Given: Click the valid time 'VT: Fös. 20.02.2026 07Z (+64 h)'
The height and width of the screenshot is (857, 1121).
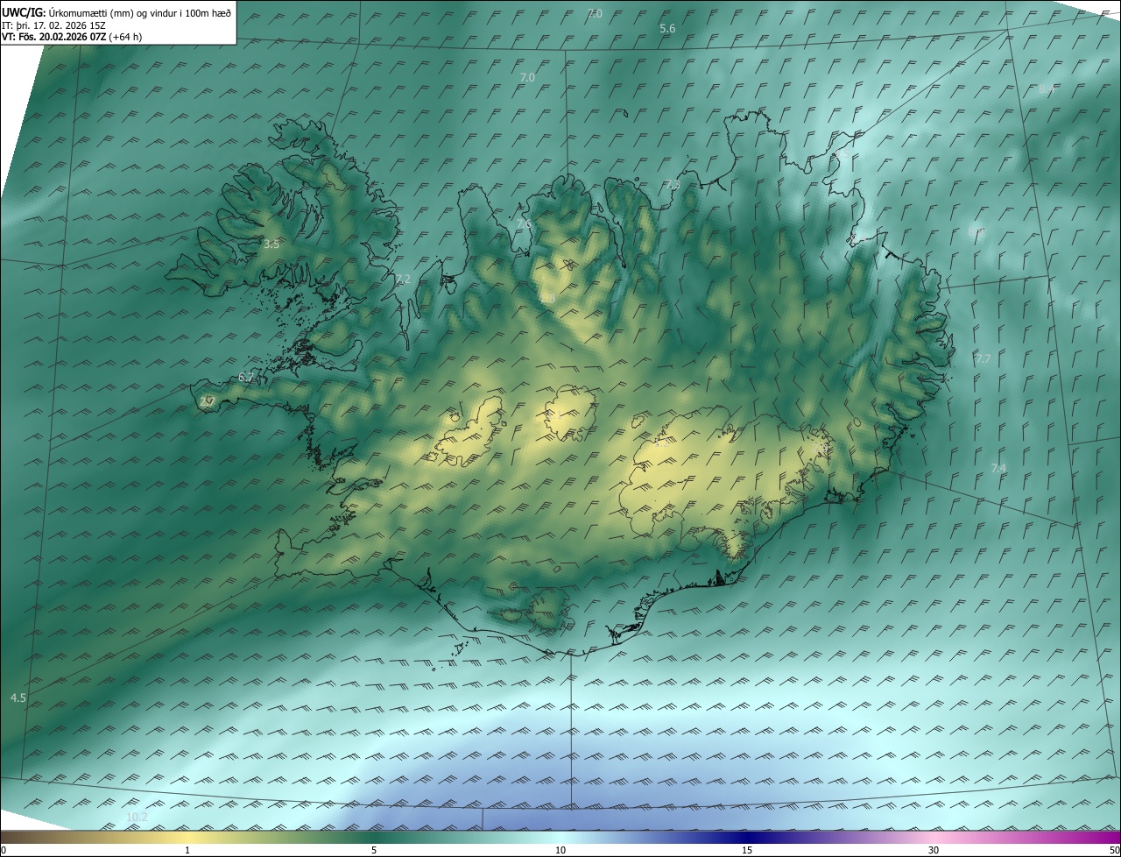Looking at the screenshot, I should tap(73, 37).
